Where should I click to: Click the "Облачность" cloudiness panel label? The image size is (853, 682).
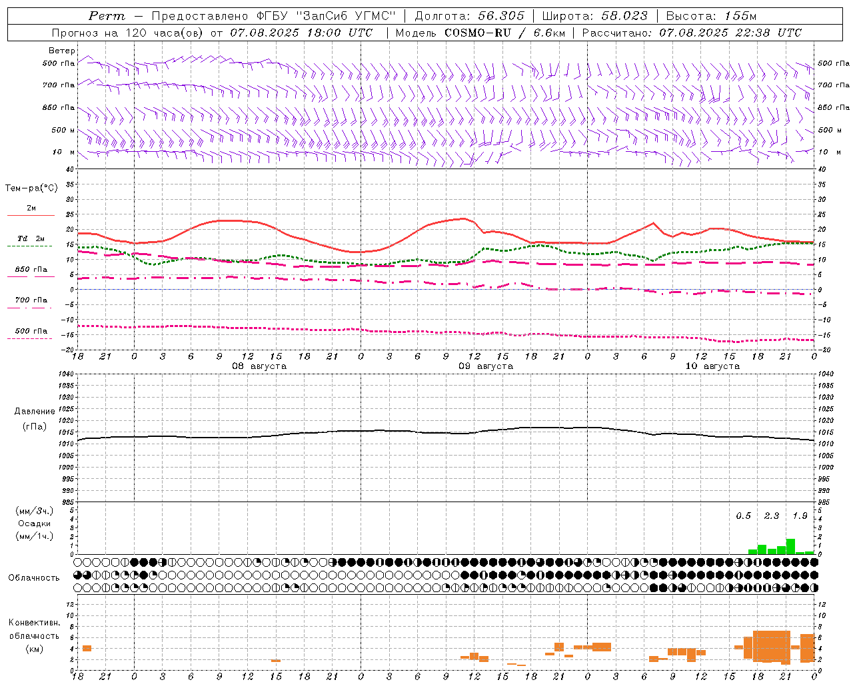coord(34,578)
